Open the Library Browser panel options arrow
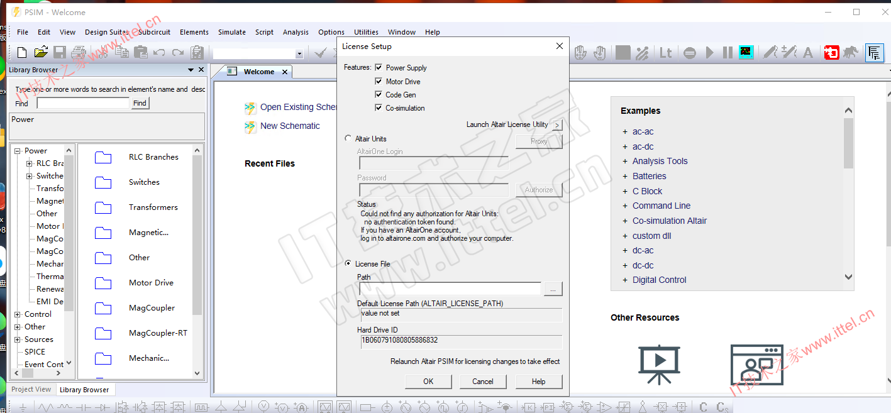891x413 pixels. coord(191,70)
